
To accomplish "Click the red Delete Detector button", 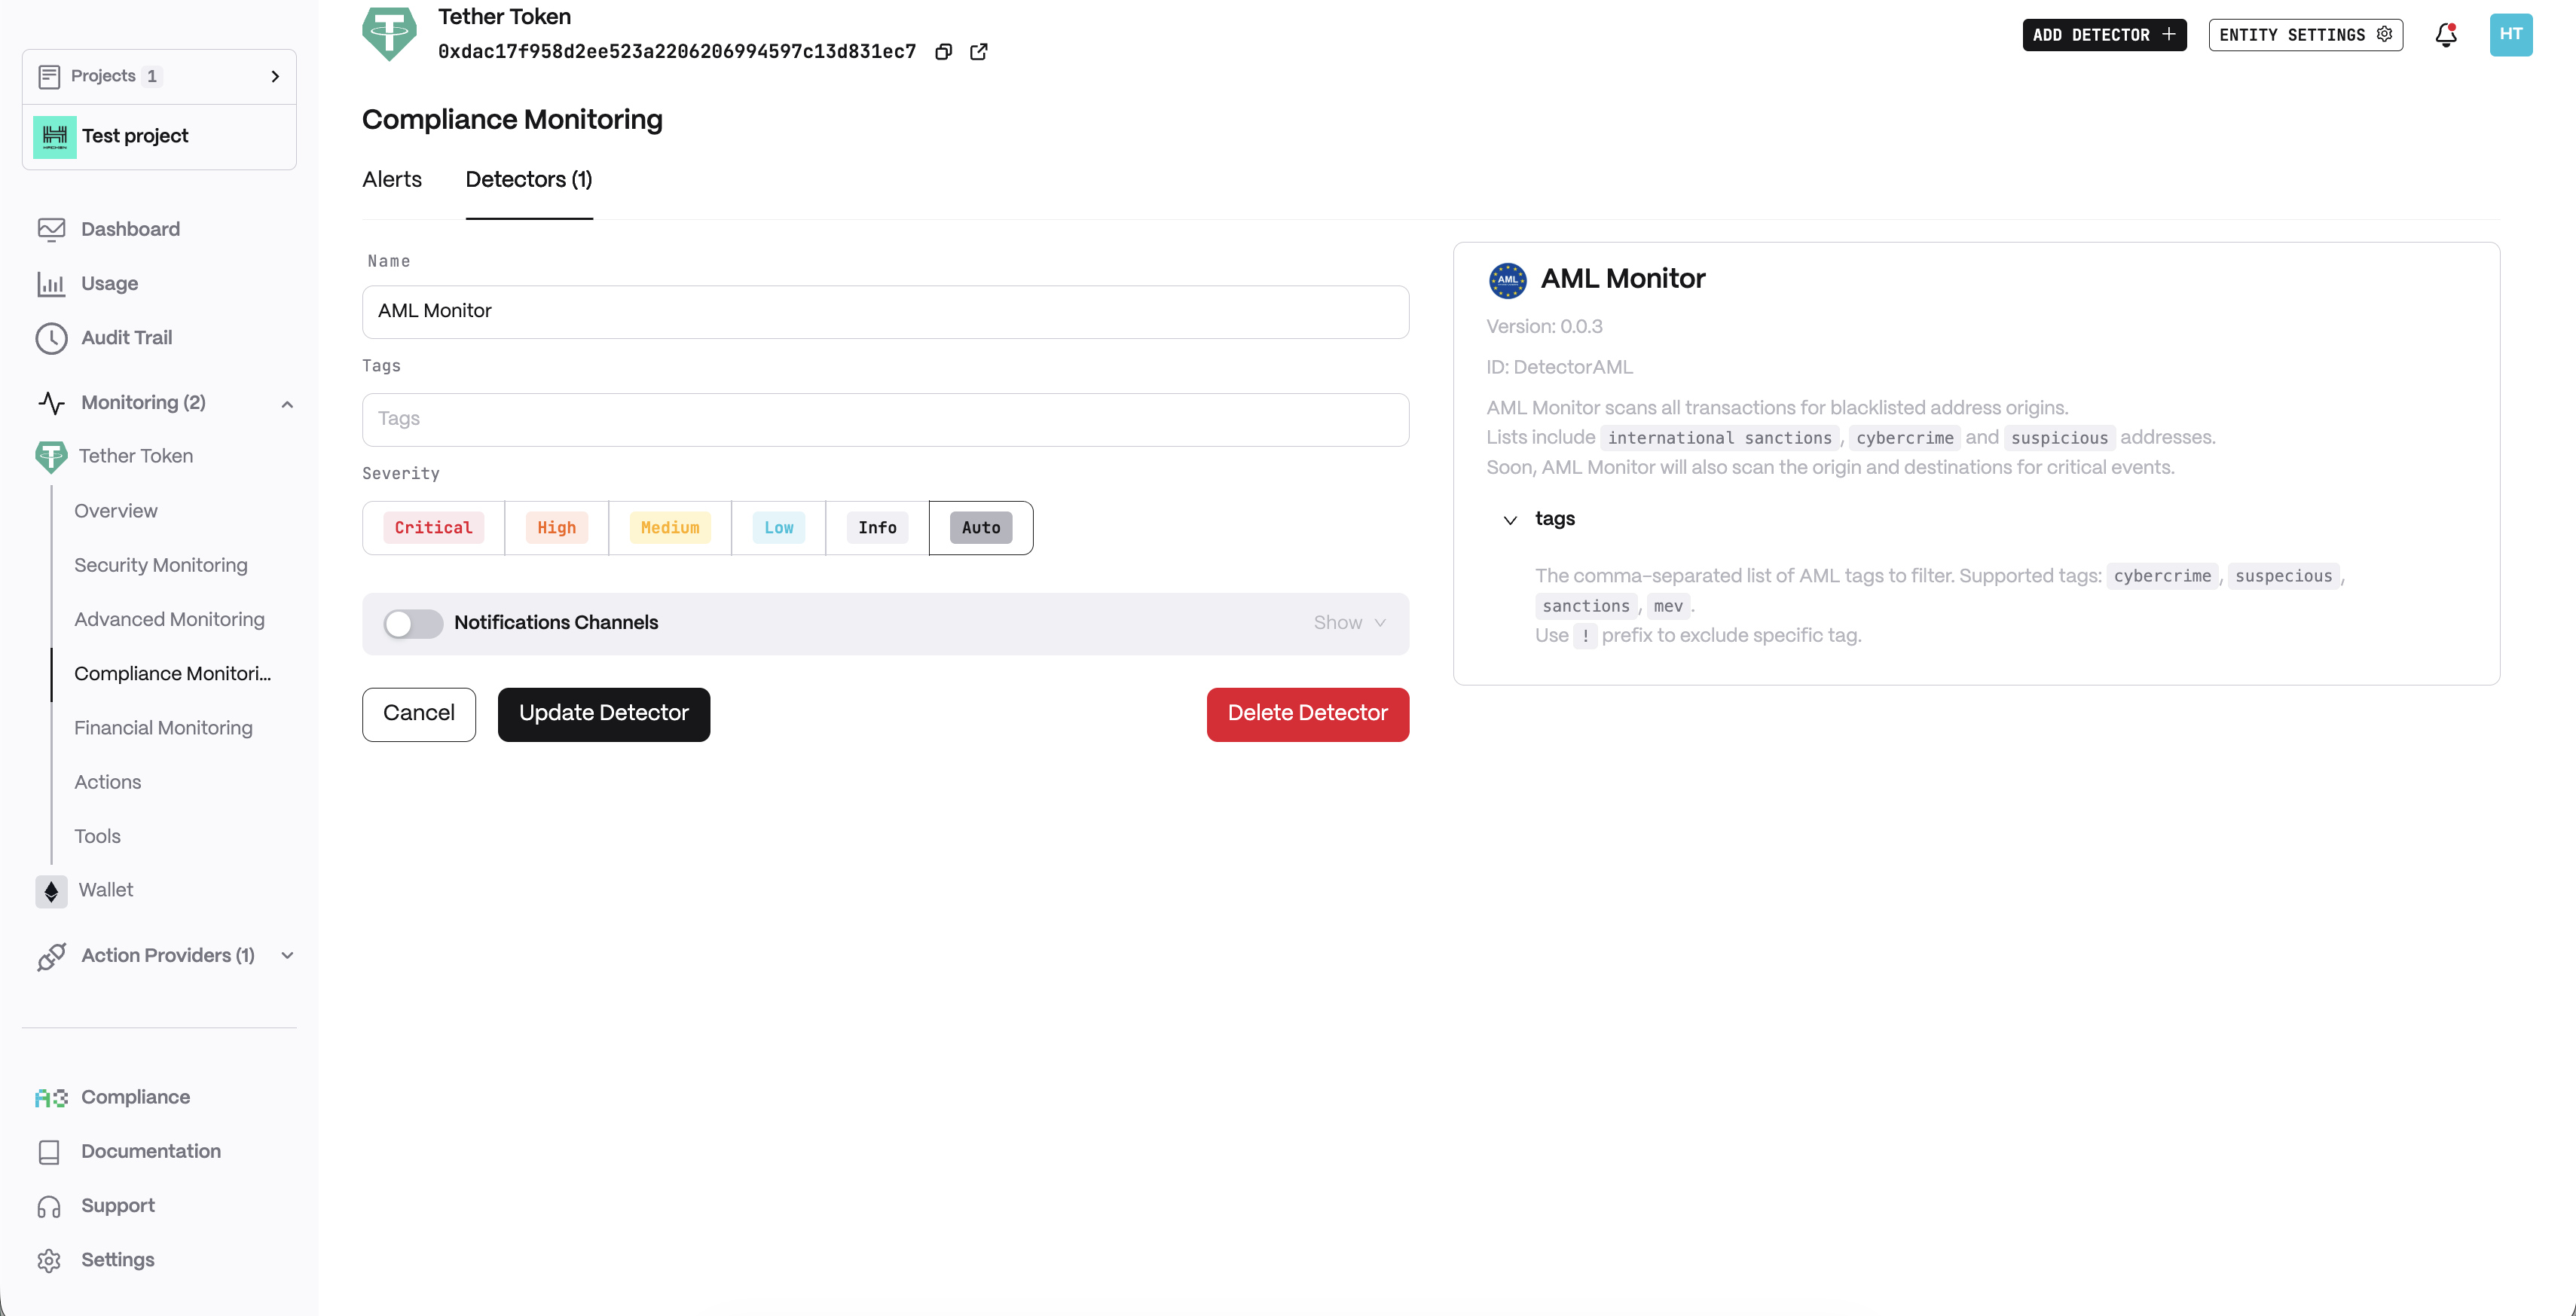I will click(x=1307, y=714).
